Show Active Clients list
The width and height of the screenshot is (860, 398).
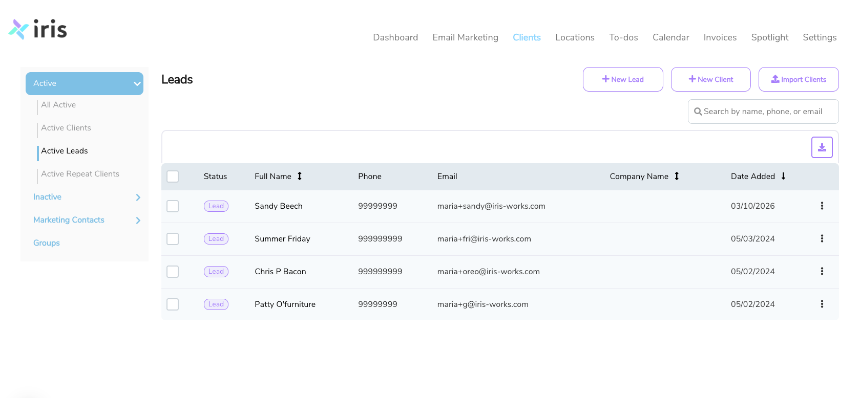66,128
